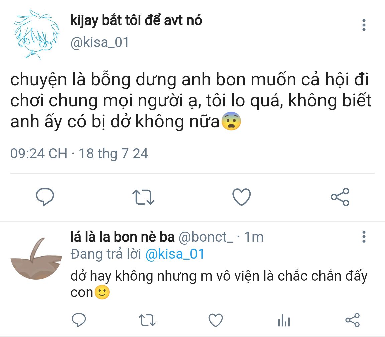The width and height of the screenshot is (385, 337).
Task: Click the @kisa_01 mention link in reply
Action: (x=175, y=254)
